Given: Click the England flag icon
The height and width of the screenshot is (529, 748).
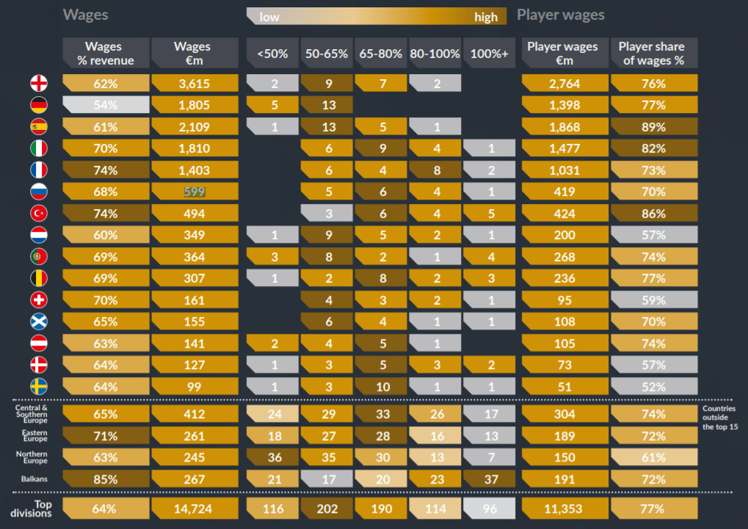Looking at the screenshot, I should pos(38,84).
